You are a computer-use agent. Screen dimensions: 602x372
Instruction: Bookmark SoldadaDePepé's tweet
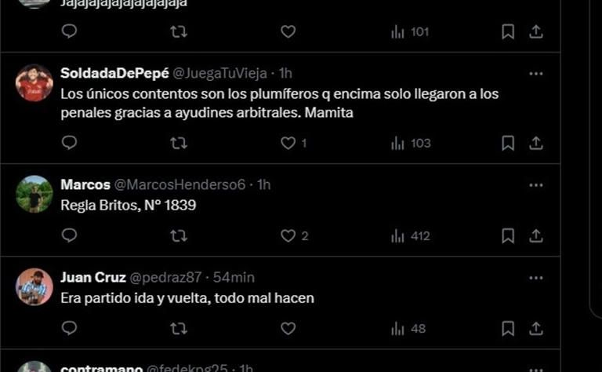[508, 143]
